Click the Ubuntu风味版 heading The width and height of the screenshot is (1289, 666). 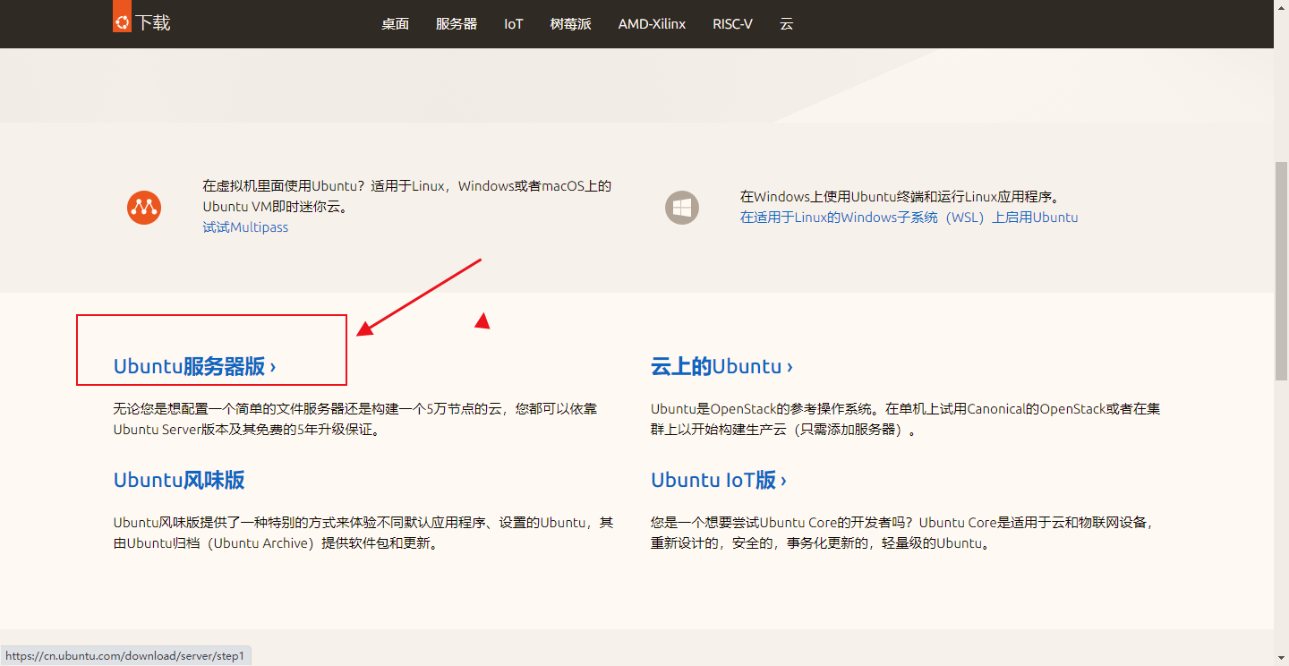tap(179, 480)
